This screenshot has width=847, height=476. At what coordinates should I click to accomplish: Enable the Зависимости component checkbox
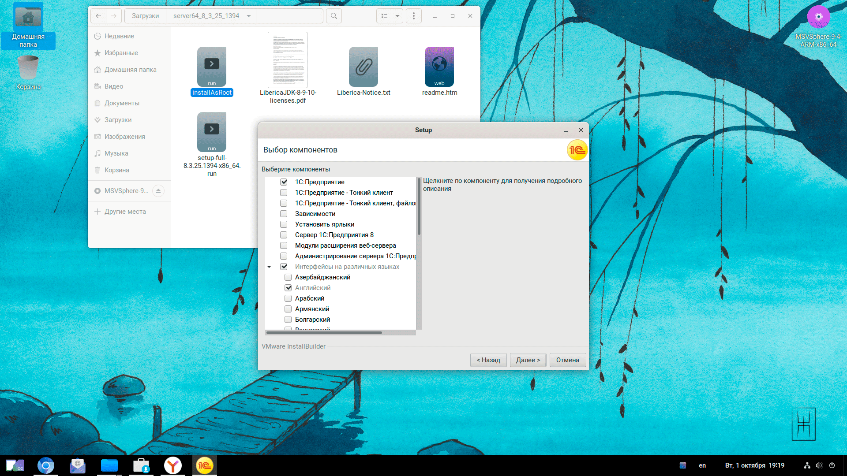tap(284, 214)
